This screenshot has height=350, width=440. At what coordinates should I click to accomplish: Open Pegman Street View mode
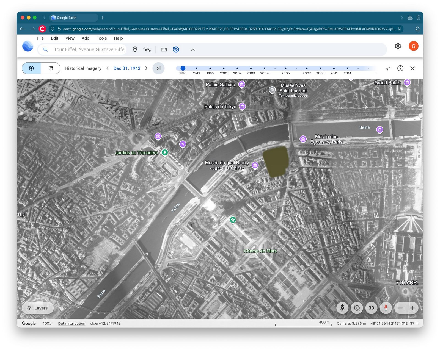pos(342,308)
